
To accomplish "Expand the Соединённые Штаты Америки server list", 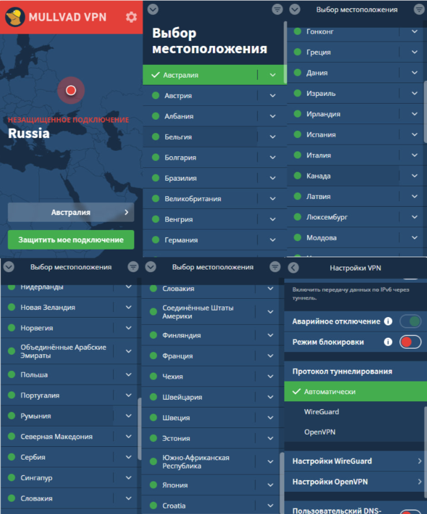I will click(x=270, y=312).
